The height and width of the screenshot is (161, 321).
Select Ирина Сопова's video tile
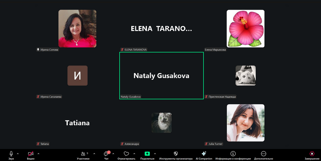(x=77, y=28)
